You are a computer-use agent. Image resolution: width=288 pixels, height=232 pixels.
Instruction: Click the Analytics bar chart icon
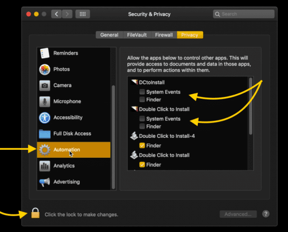(x=45, y=166)
